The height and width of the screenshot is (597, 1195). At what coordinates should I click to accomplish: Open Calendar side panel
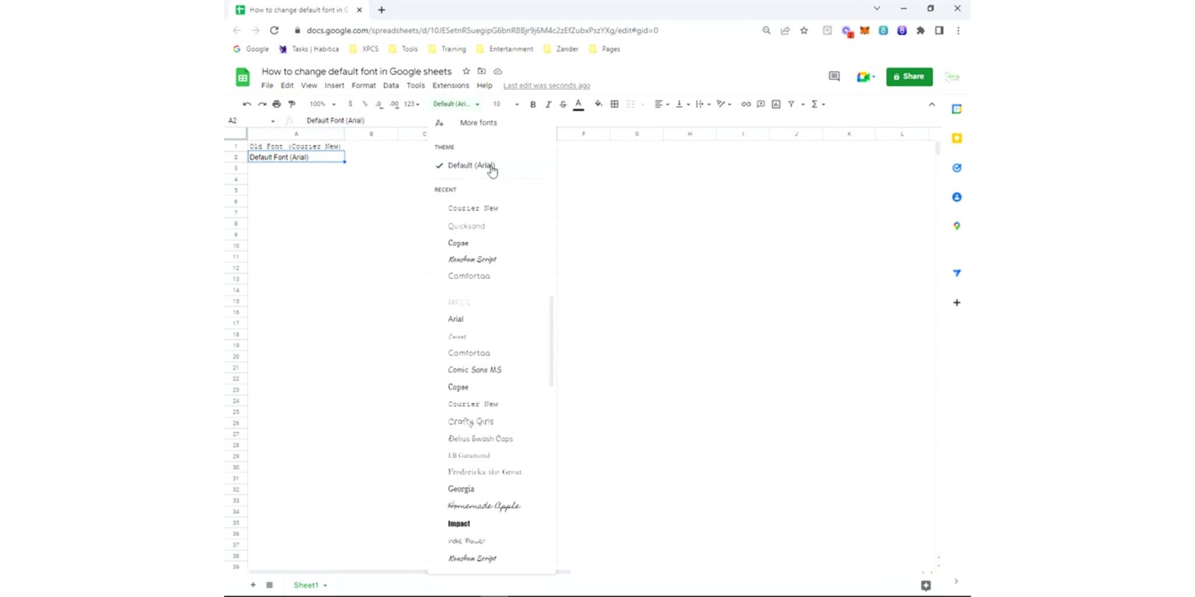tap(956, 109)
